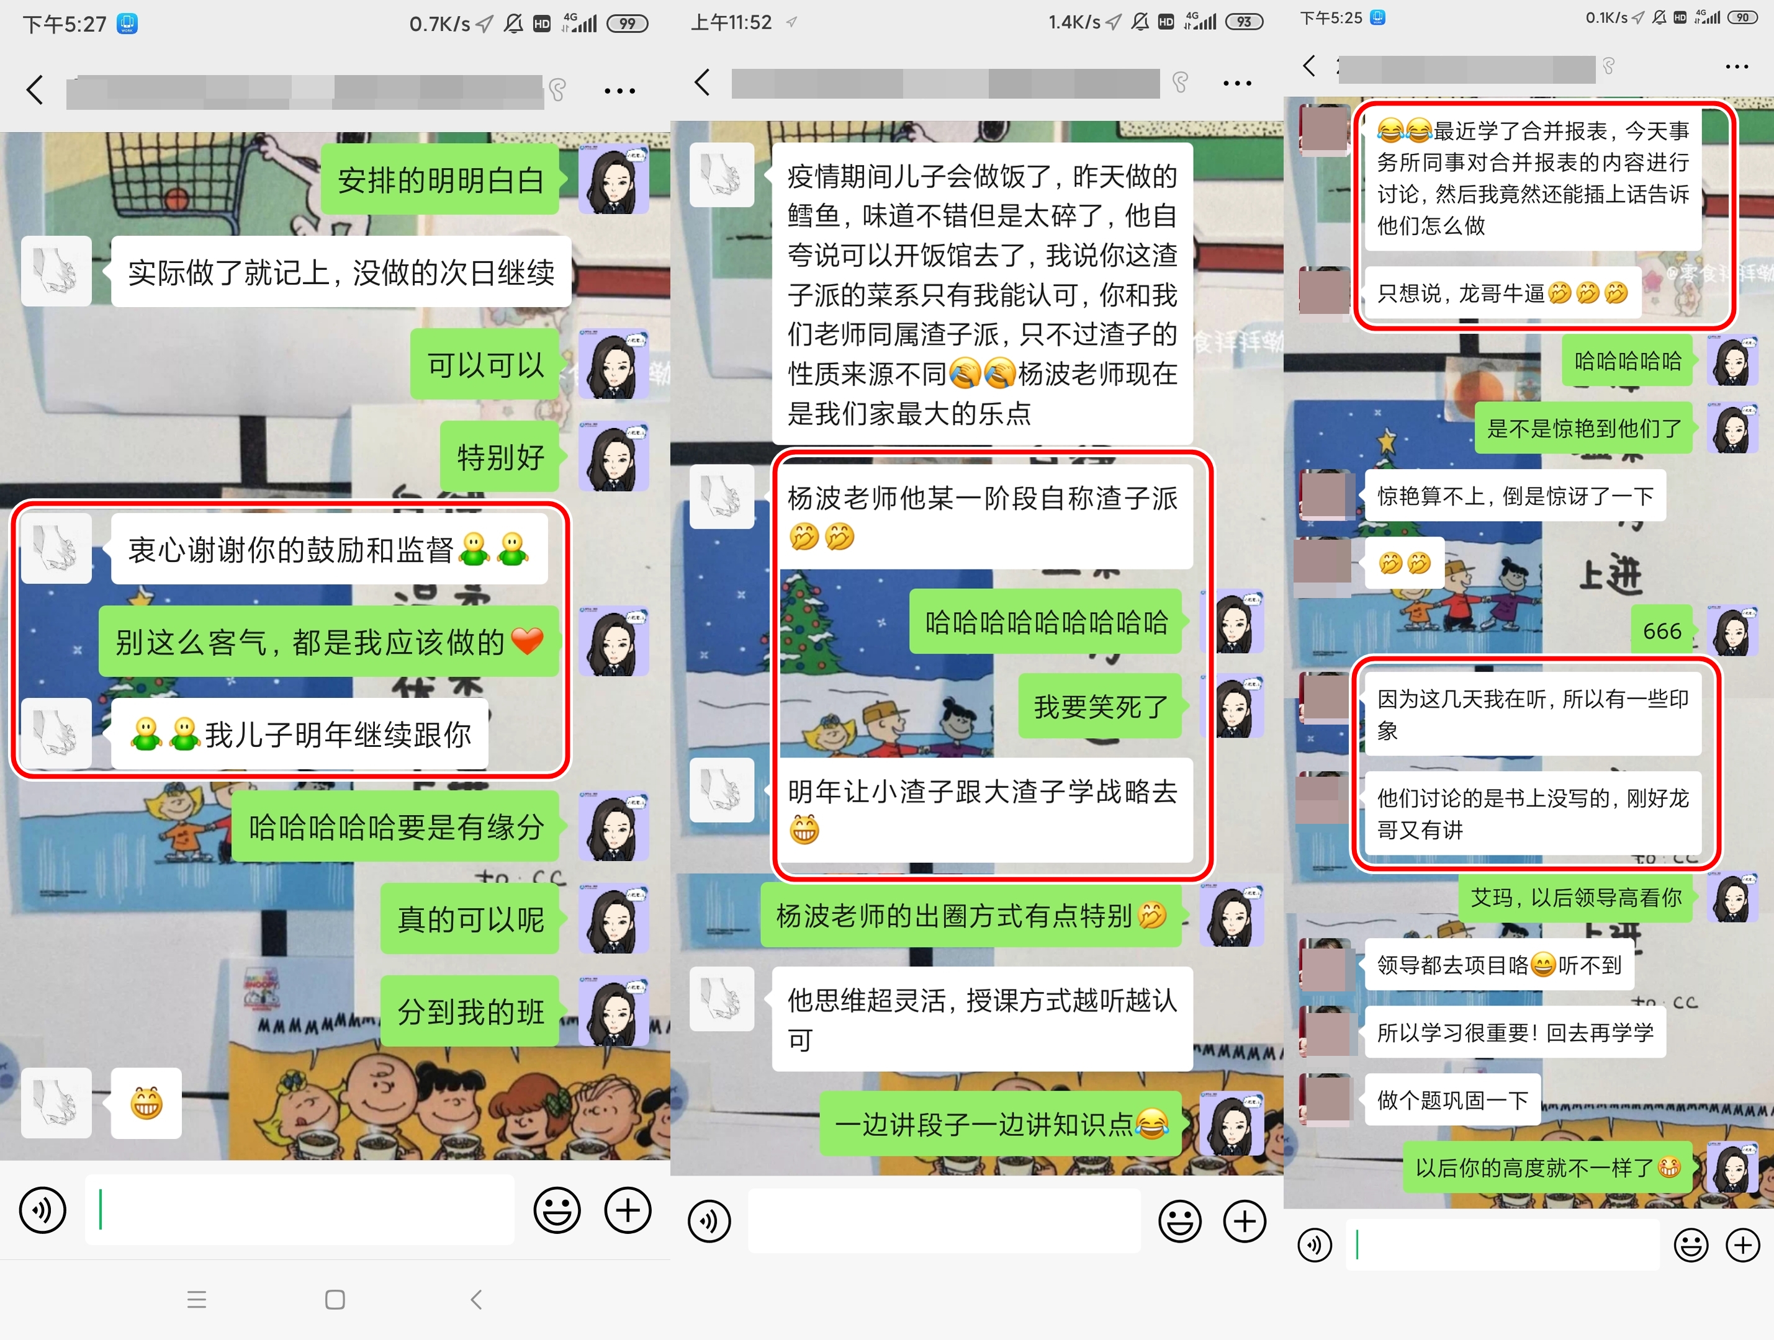
Task: Tap the voice input icon in the left chat
Action: point(44,1210)
